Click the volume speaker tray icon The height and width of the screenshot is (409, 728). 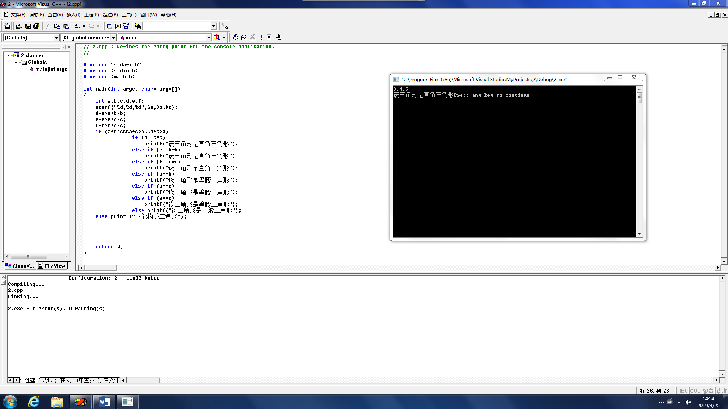click(x=688, y=402)
